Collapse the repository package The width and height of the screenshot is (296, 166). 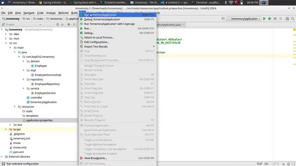pyautogui.click(x=24, y=79)
